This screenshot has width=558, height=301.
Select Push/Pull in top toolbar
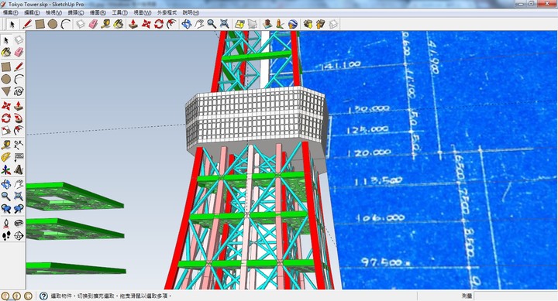click(x=133, y=24)
